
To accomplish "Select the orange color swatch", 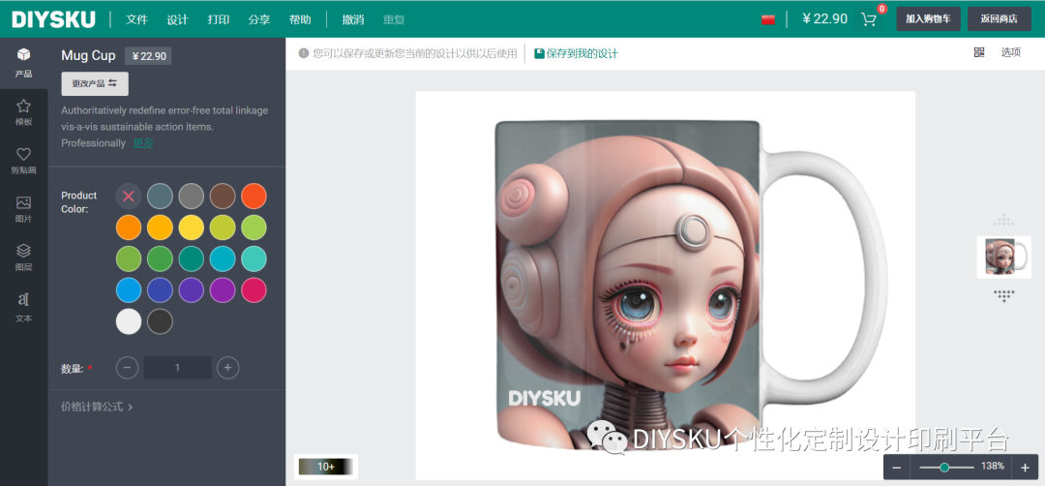I will 129,228.
